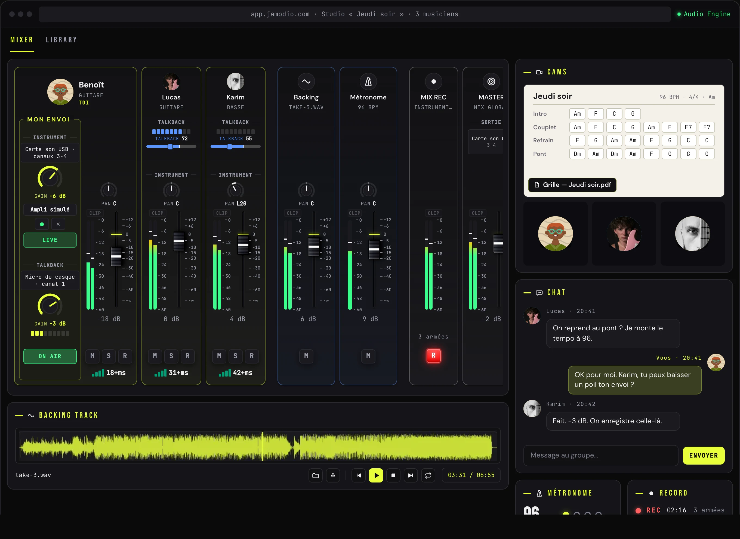740x539 pixels.
Task: Click Benoît's camera thumbnail in CAMS
Action: pos(556,234)
